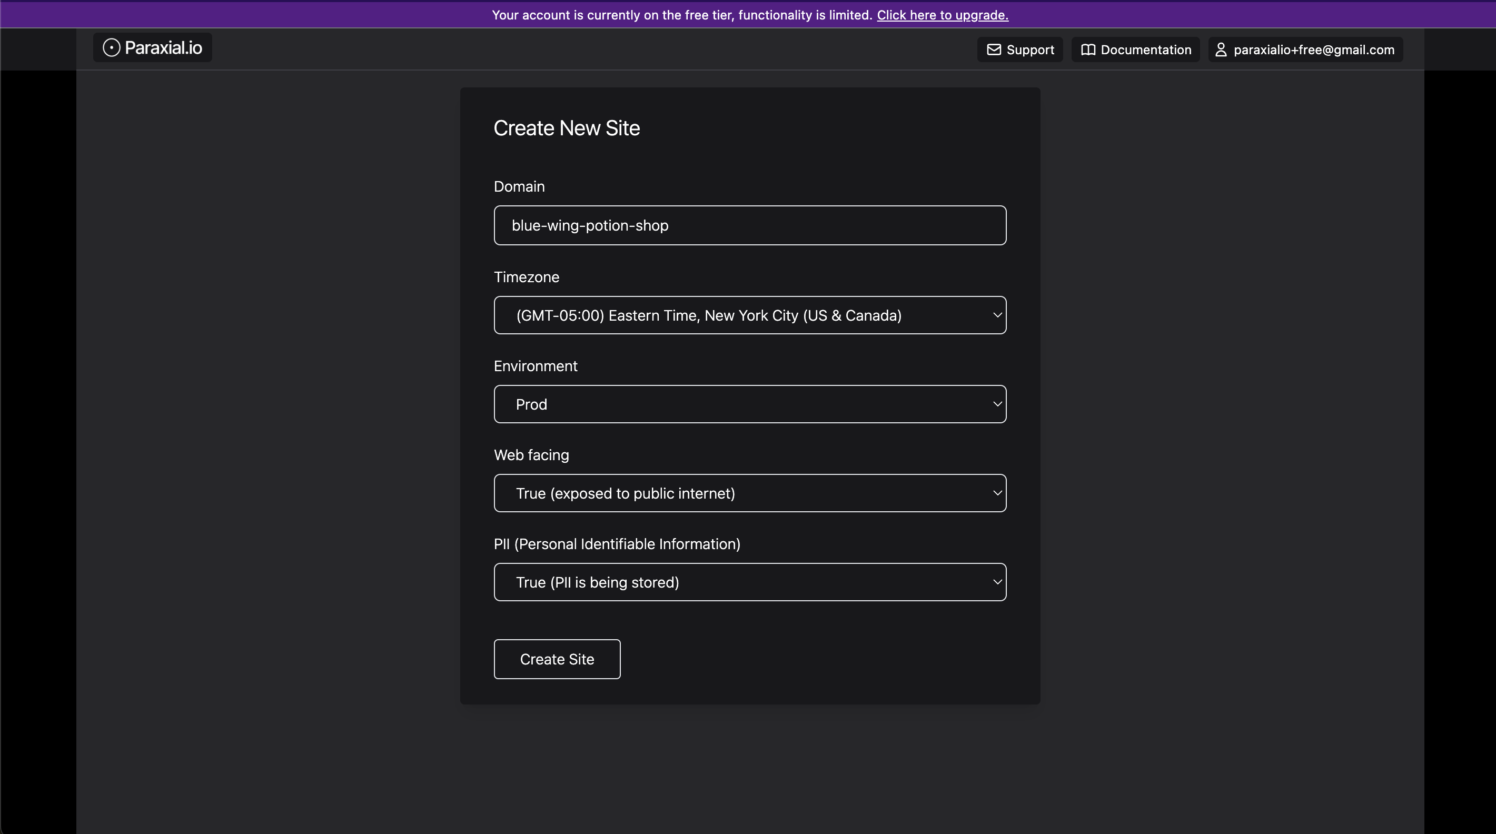Follow the Click here to upgrade link
The image size is (1496, 834).
click(942, 15)
